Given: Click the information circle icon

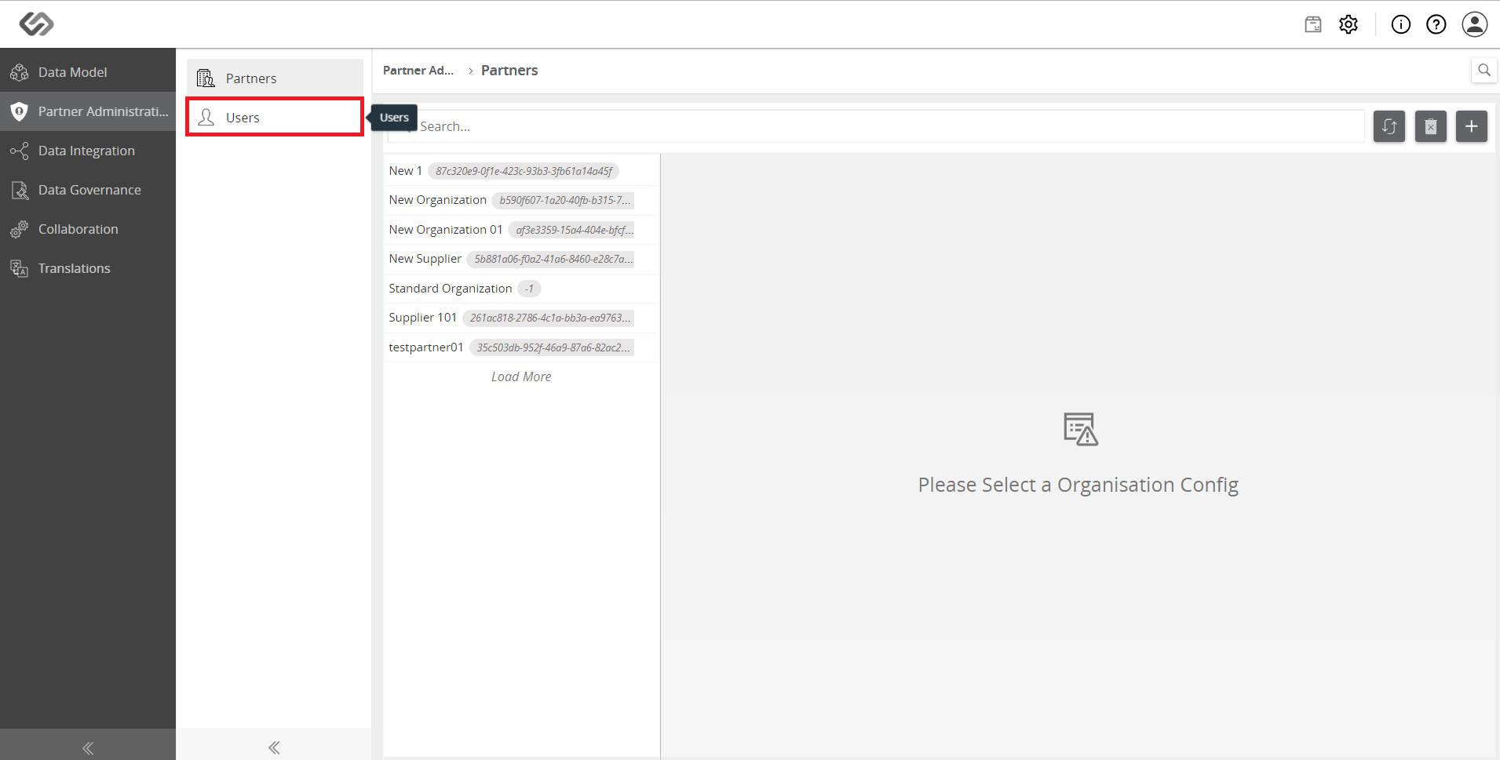Looking at the screenshot, I should pos(1401,24).
